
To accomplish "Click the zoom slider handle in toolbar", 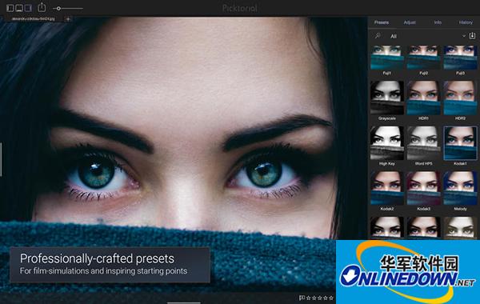I will pos(58,9).
